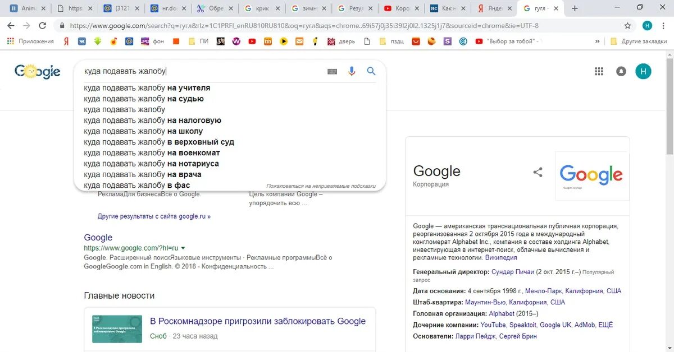Open the Google apps grid icon

(x=599, y=71)
